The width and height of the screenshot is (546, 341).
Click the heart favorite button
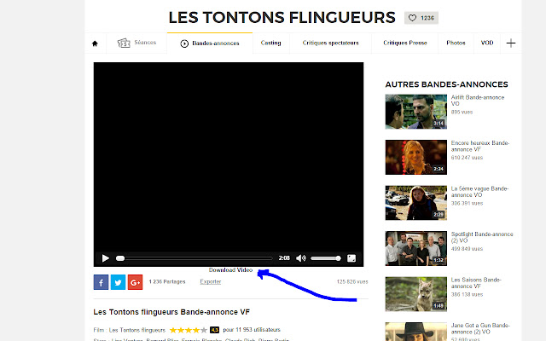(x=421, y=18)
